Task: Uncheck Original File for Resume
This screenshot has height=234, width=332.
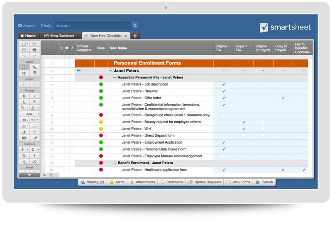Action: [224, 91]
